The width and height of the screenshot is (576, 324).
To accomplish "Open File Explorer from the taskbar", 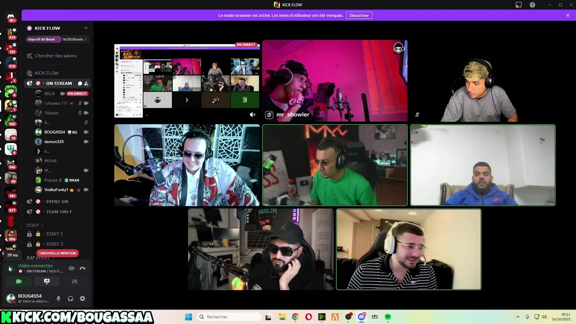I will tap(282, 317).
